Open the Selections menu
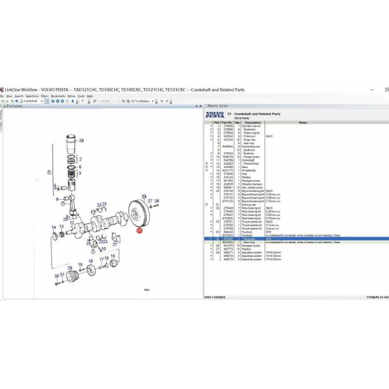This screenshot has width=389, height=389. pyautogui.click(x=32, y=96)
